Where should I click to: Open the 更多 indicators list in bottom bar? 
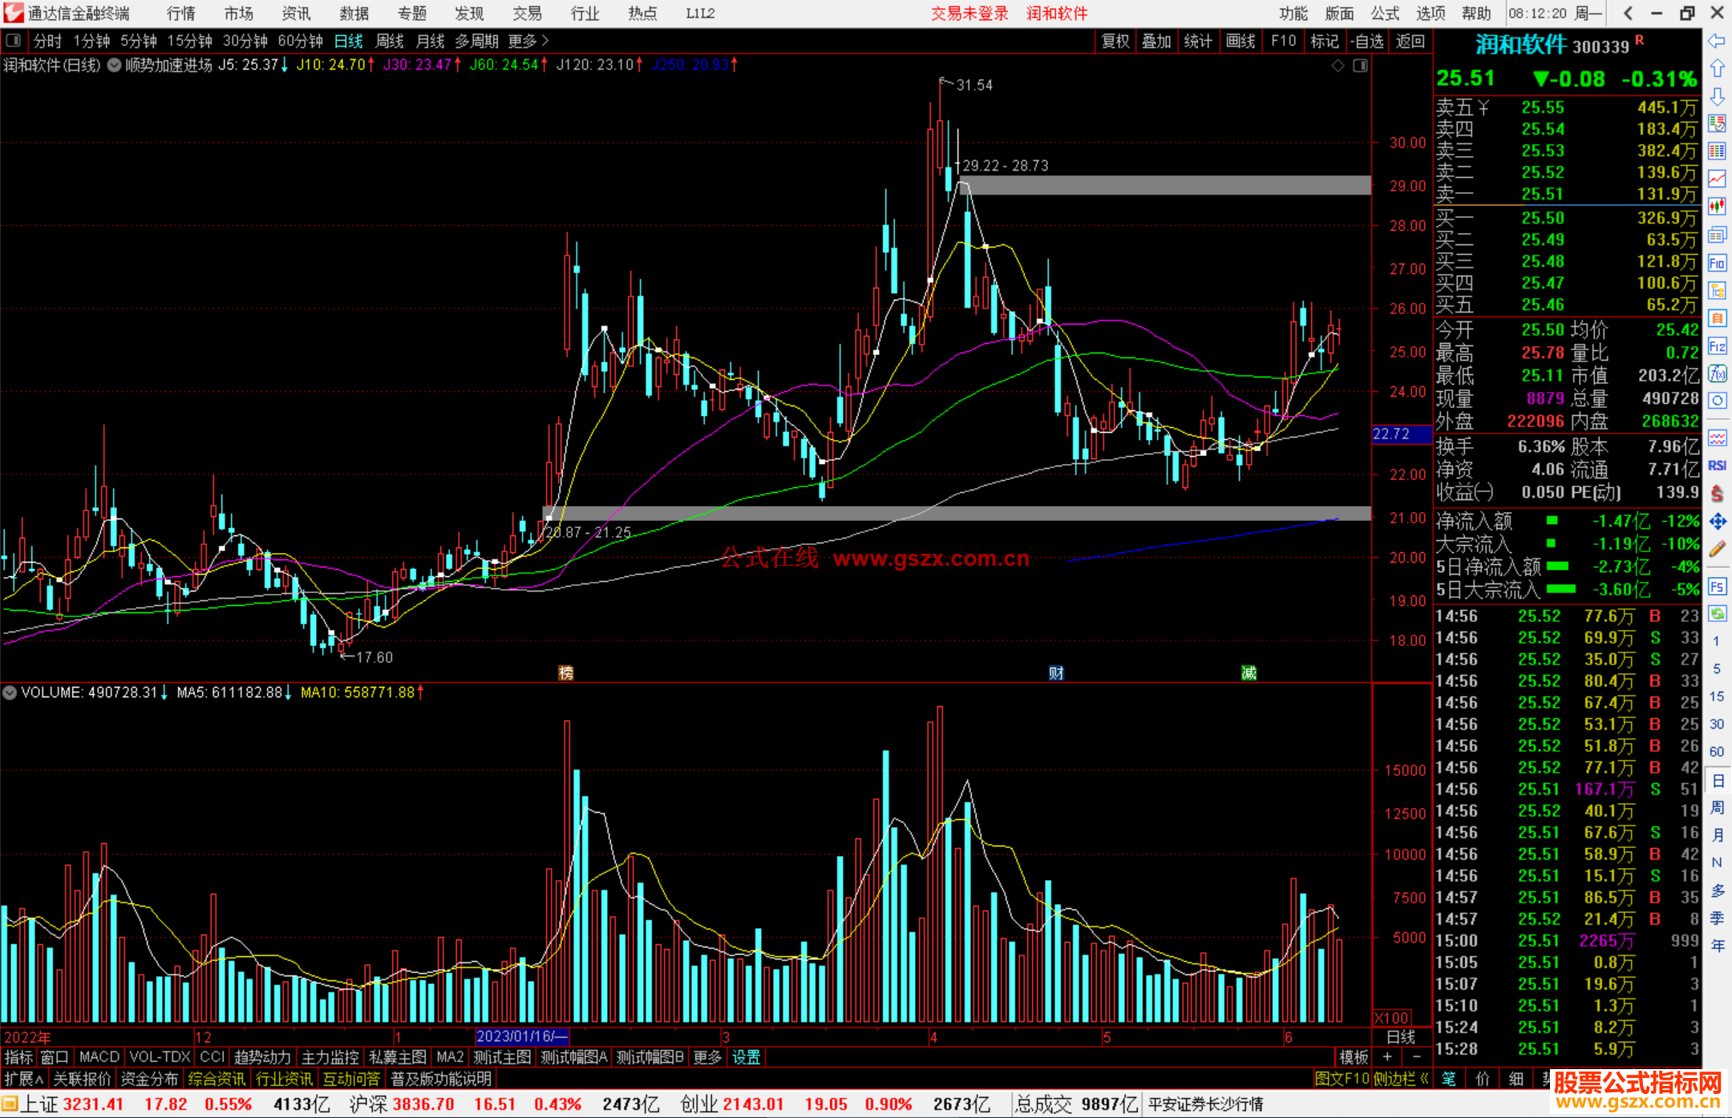[707, 1057]
